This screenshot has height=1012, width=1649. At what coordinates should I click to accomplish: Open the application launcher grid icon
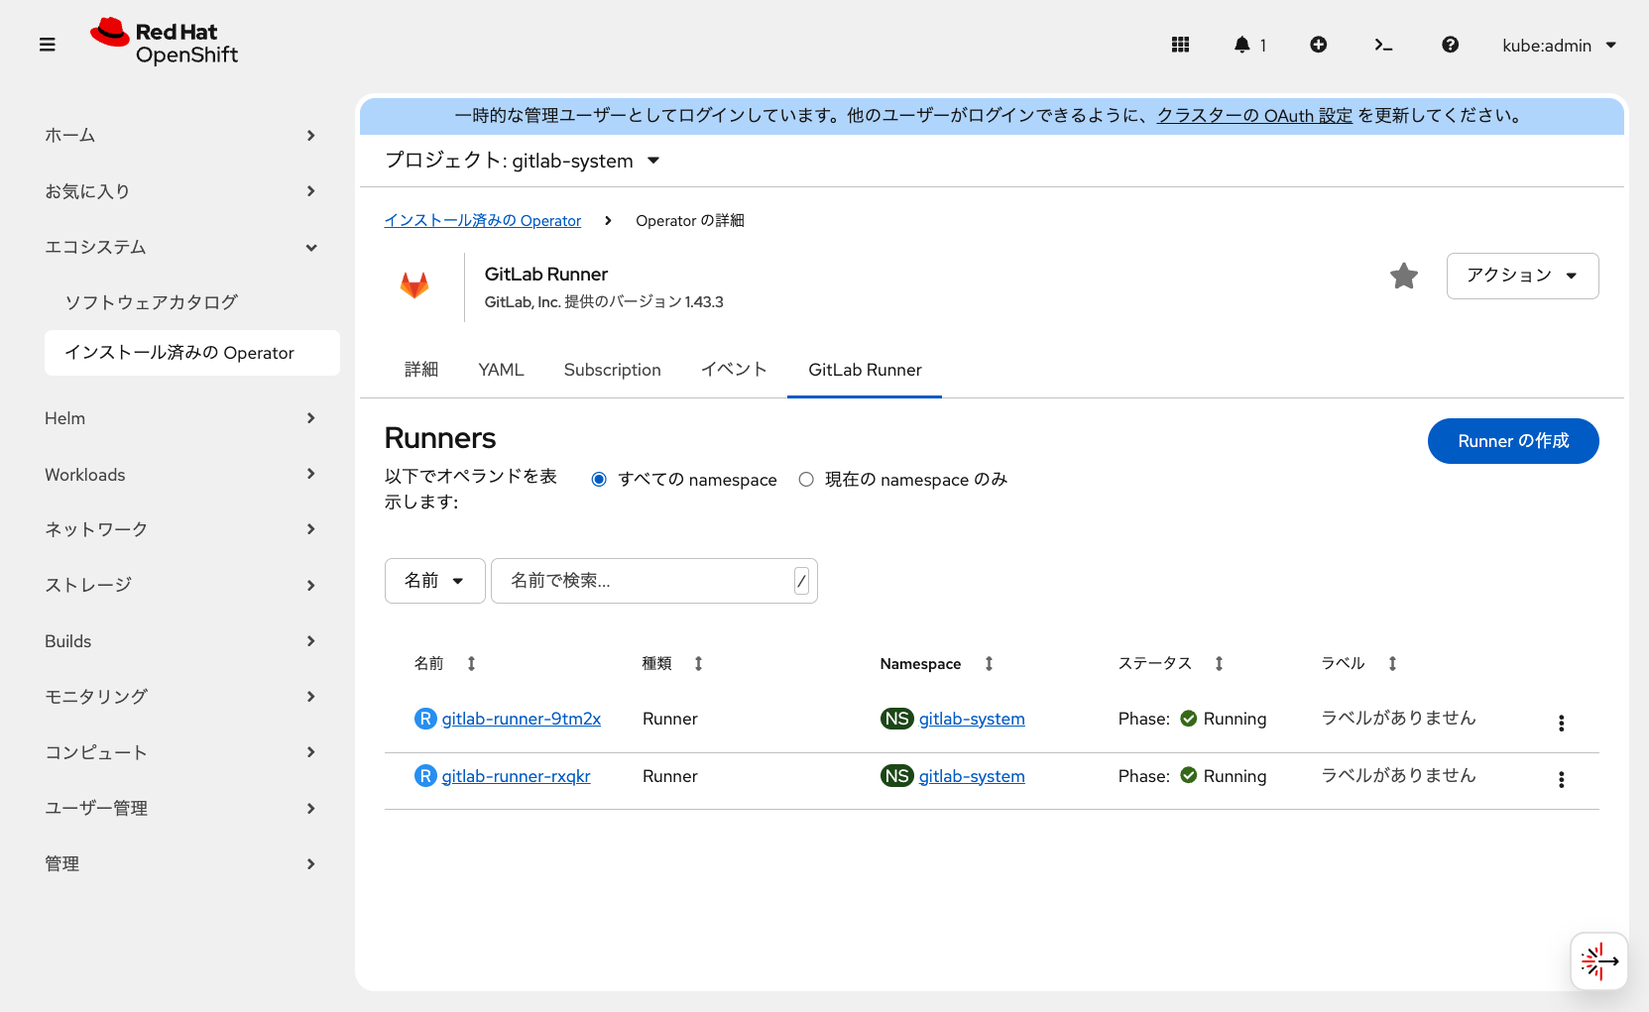coord(1180,45)
